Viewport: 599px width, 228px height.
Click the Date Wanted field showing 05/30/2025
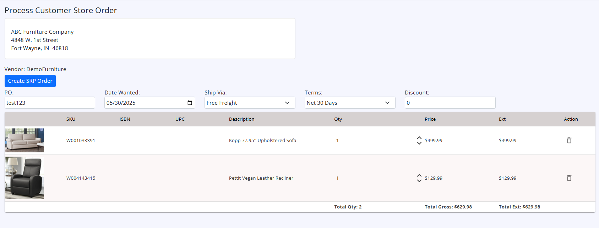142,103
